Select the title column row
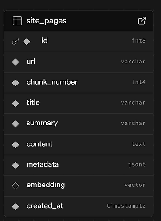 (x=79, y=103)
